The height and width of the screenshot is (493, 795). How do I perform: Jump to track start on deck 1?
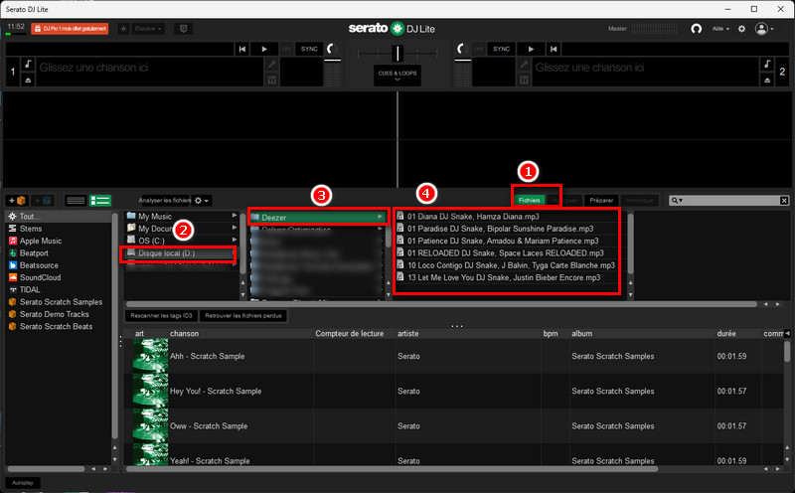(x=242, y=49)
